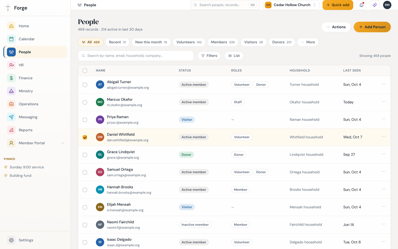Toggle the select-all header checkbox
This screenshot has height=249, width=398.
(85, 71)
